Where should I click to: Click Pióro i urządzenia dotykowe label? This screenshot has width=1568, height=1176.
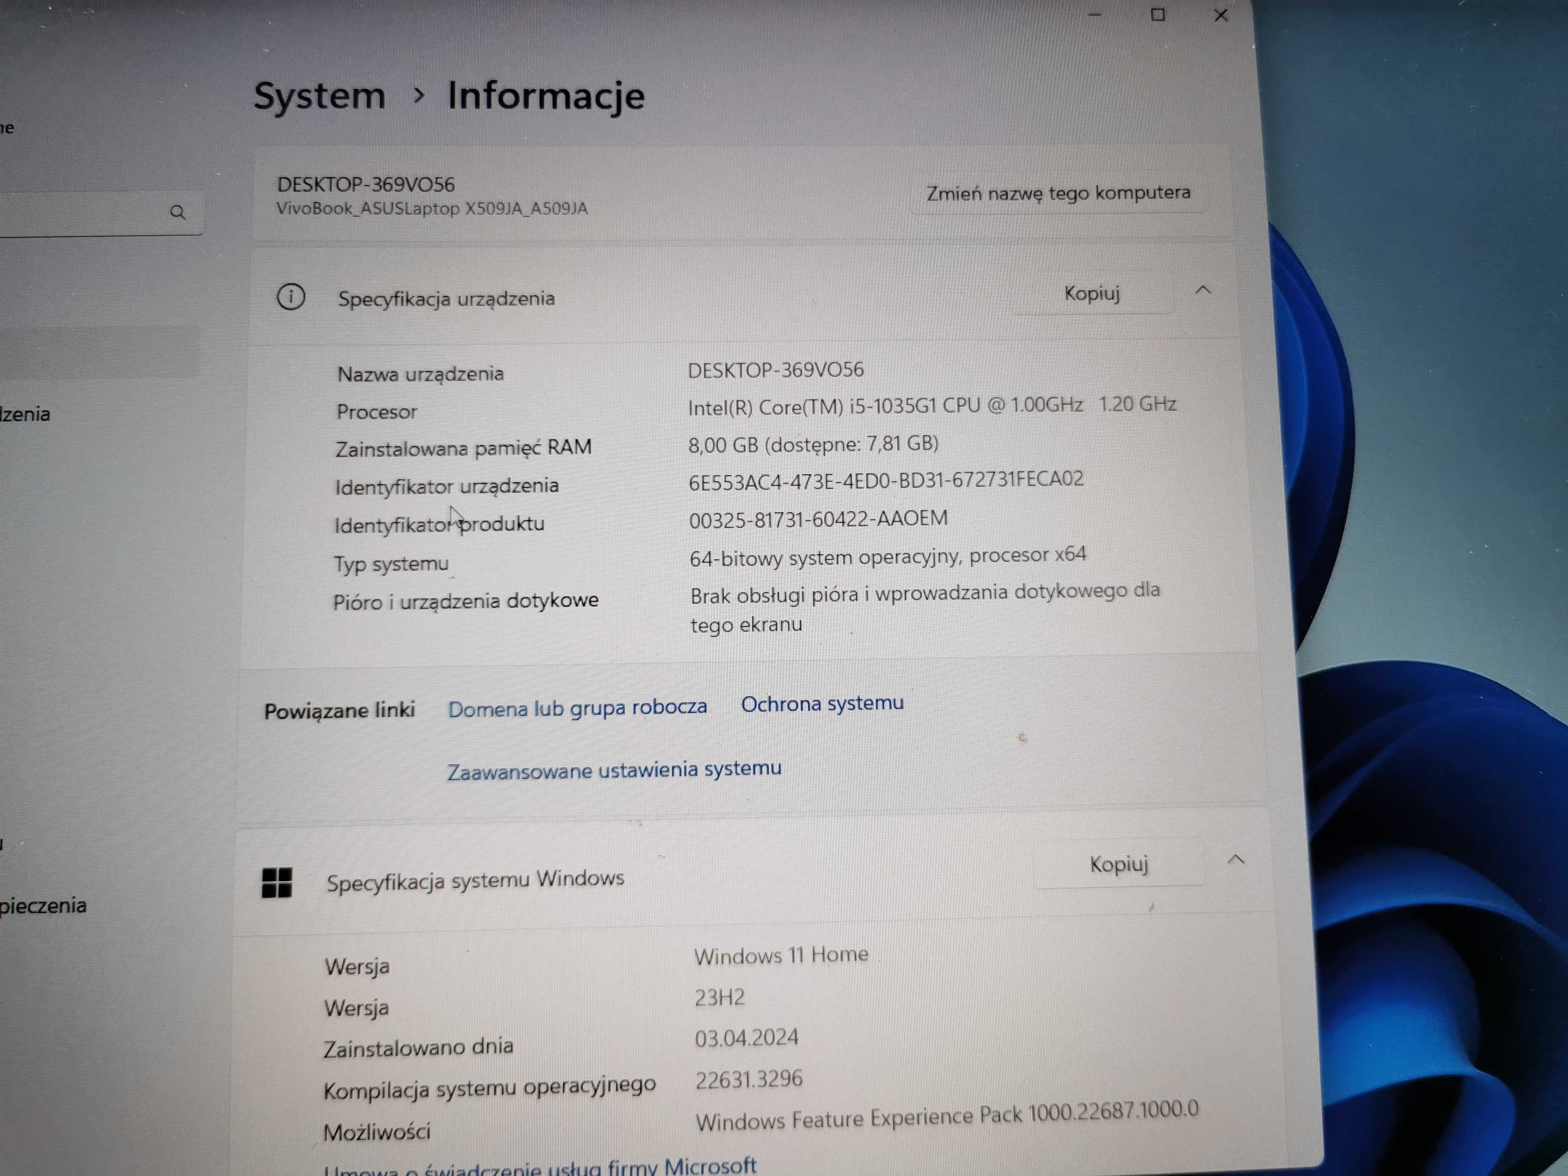(x=466, y=601)
